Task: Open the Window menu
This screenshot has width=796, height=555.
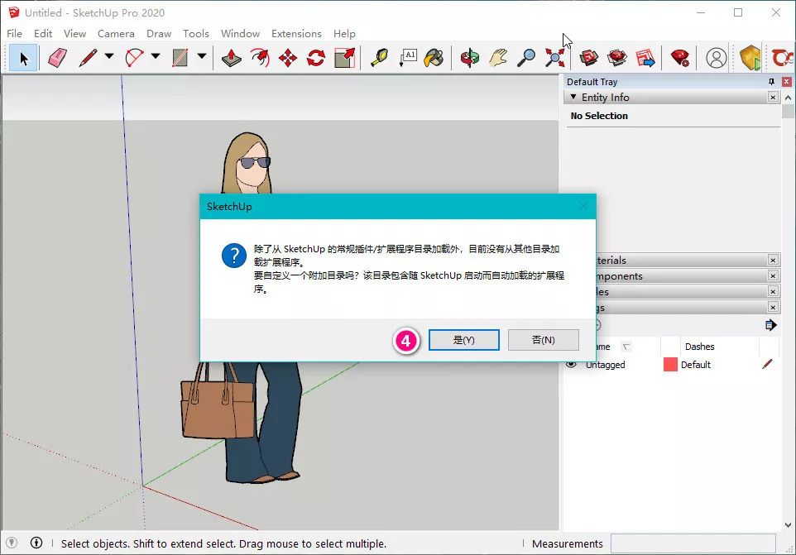Action: tap(240, 33)
